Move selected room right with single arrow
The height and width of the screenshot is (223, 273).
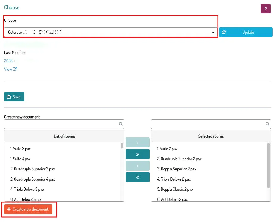(138, 142)
